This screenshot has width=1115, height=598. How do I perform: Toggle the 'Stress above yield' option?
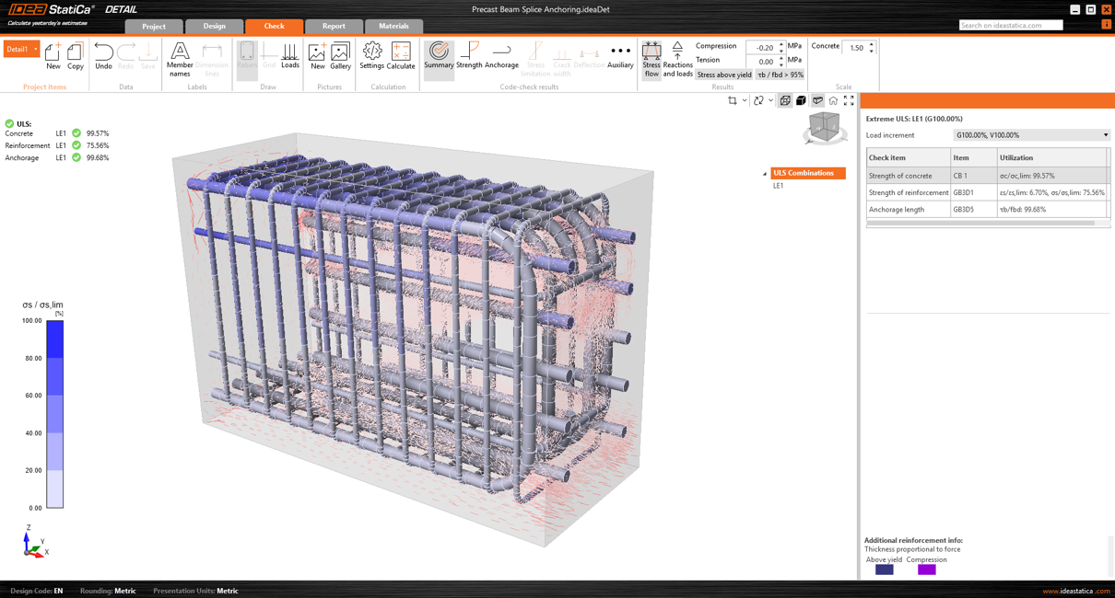pos(724,75)
